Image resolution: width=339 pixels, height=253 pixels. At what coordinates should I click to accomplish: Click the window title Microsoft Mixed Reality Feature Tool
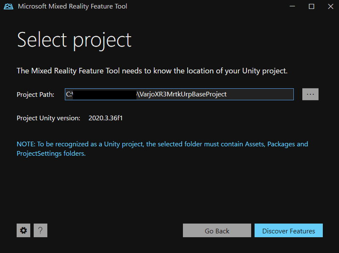pyautogui.click(x=72, y=6)
